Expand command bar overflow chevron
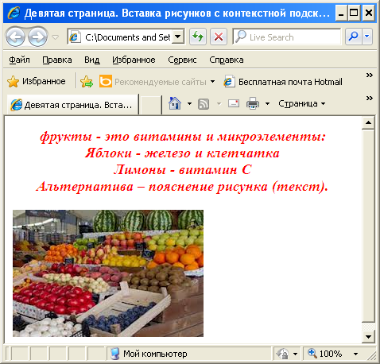Screen dimensions: 380x364 [370, 99]
